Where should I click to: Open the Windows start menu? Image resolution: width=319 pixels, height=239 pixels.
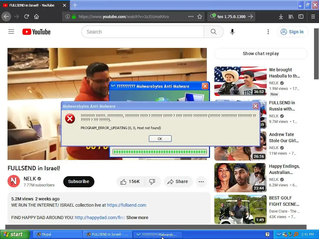pyautogui.click(x=15, y=234)
